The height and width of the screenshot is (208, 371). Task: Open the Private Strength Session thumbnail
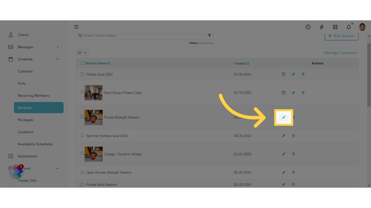click(x=93, y=117)
